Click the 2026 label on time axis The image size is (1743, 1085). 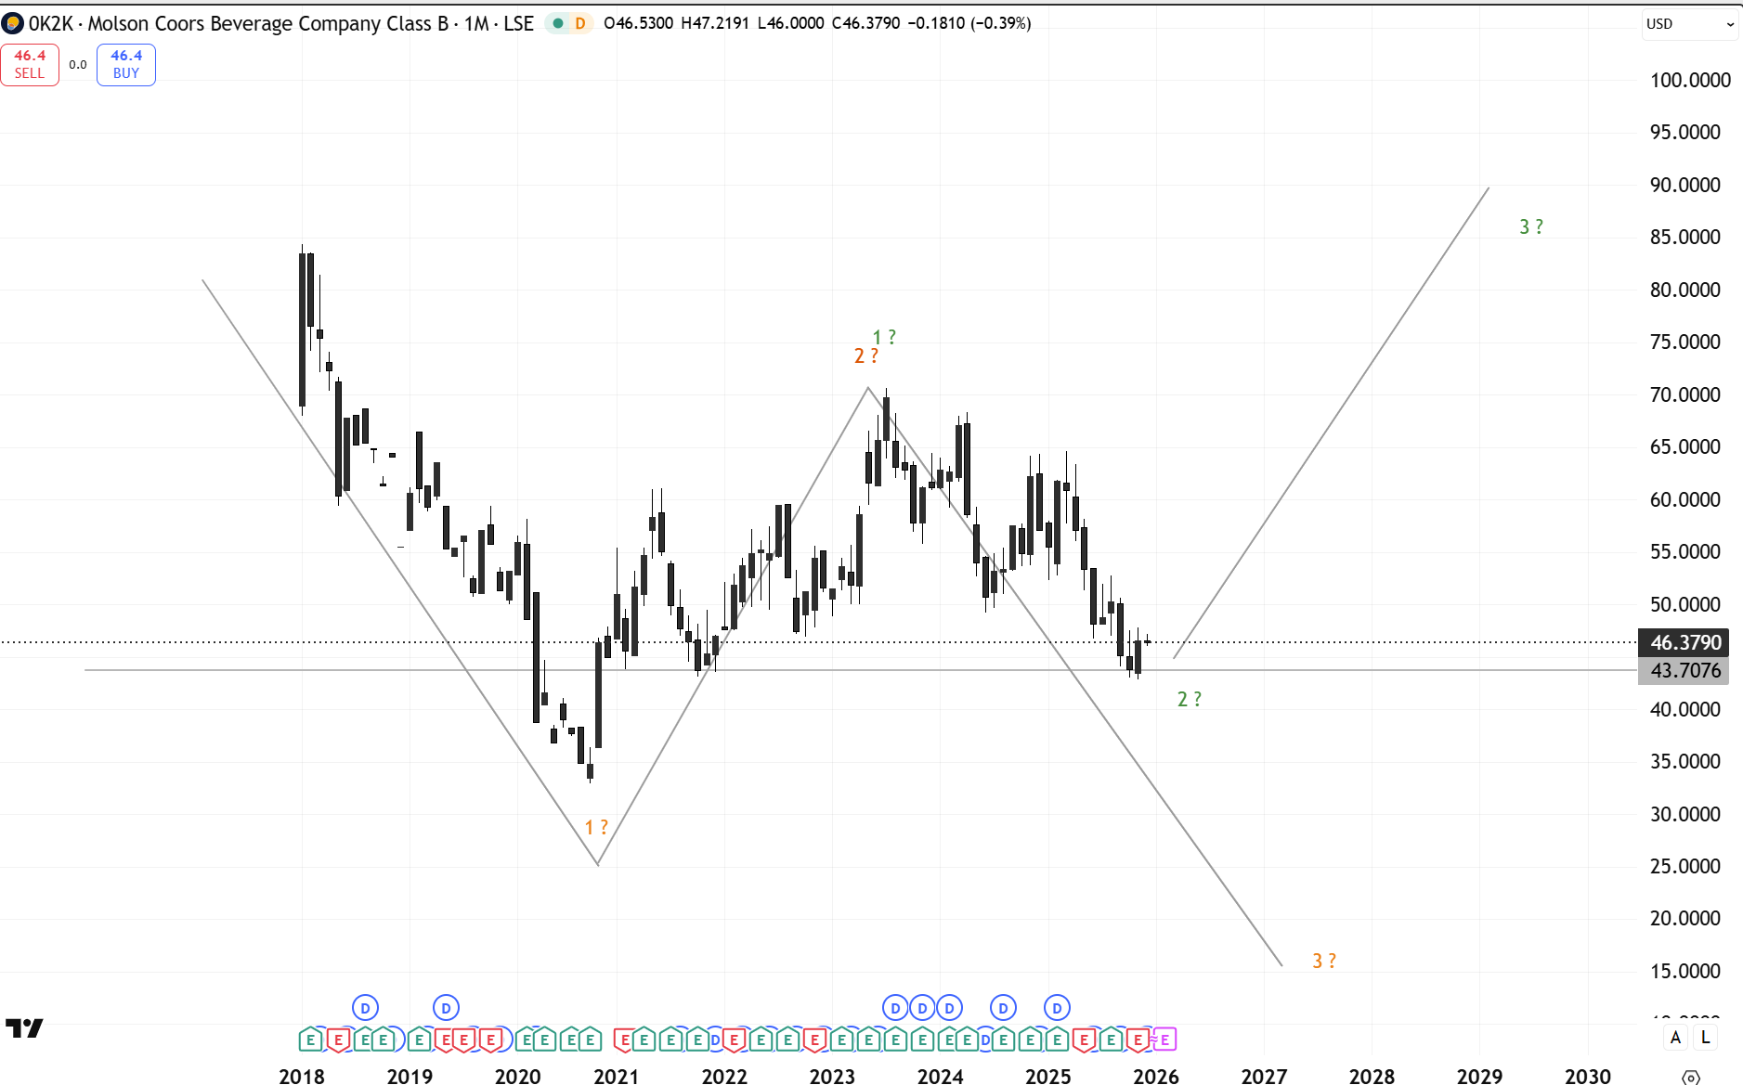click(x=1155, y=1076)
